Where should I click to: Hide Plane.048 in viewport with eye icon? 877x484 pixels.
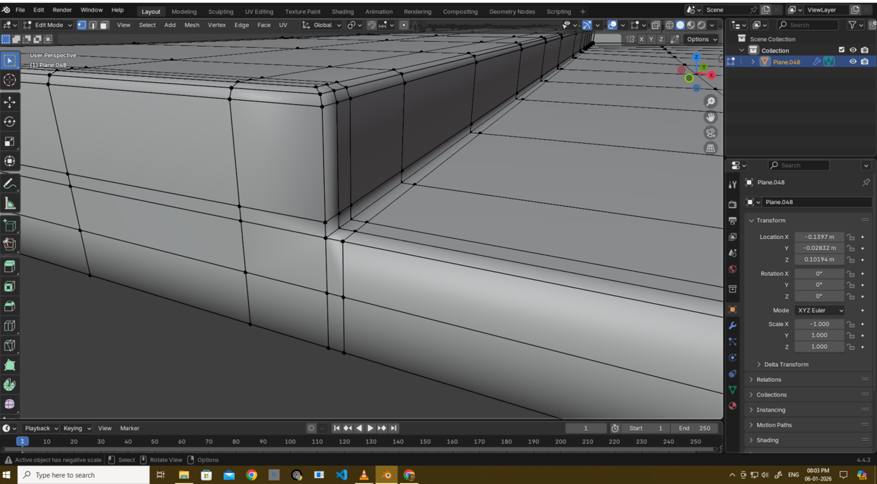[x=853, y=62]
